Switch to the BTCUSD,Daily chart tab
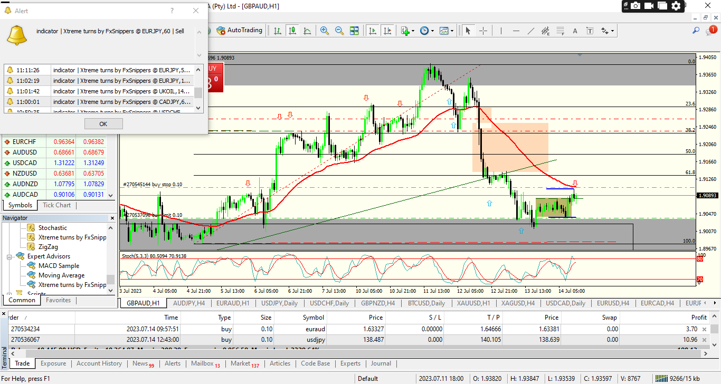 [x=425, y=303]
